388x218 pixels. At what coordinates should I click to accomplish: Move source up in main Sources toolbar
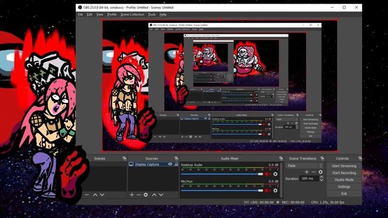(x=154, y=195)
